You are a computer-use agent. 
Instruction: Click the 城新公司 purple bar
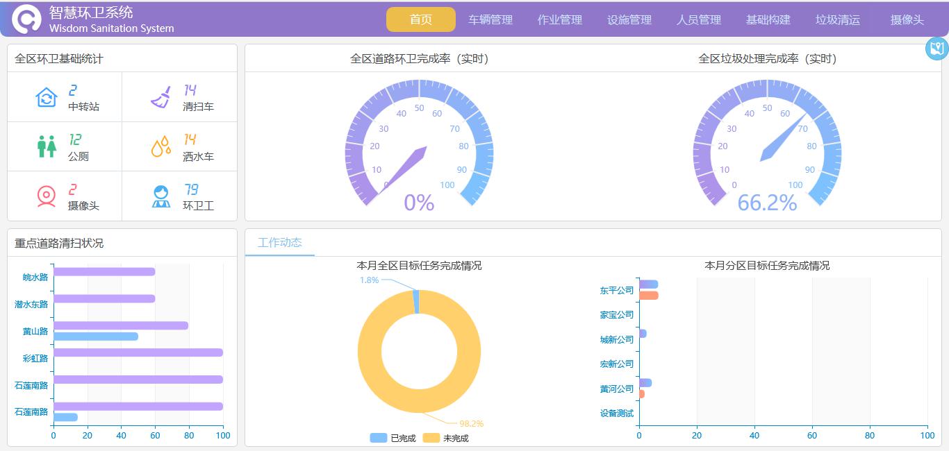643,334
